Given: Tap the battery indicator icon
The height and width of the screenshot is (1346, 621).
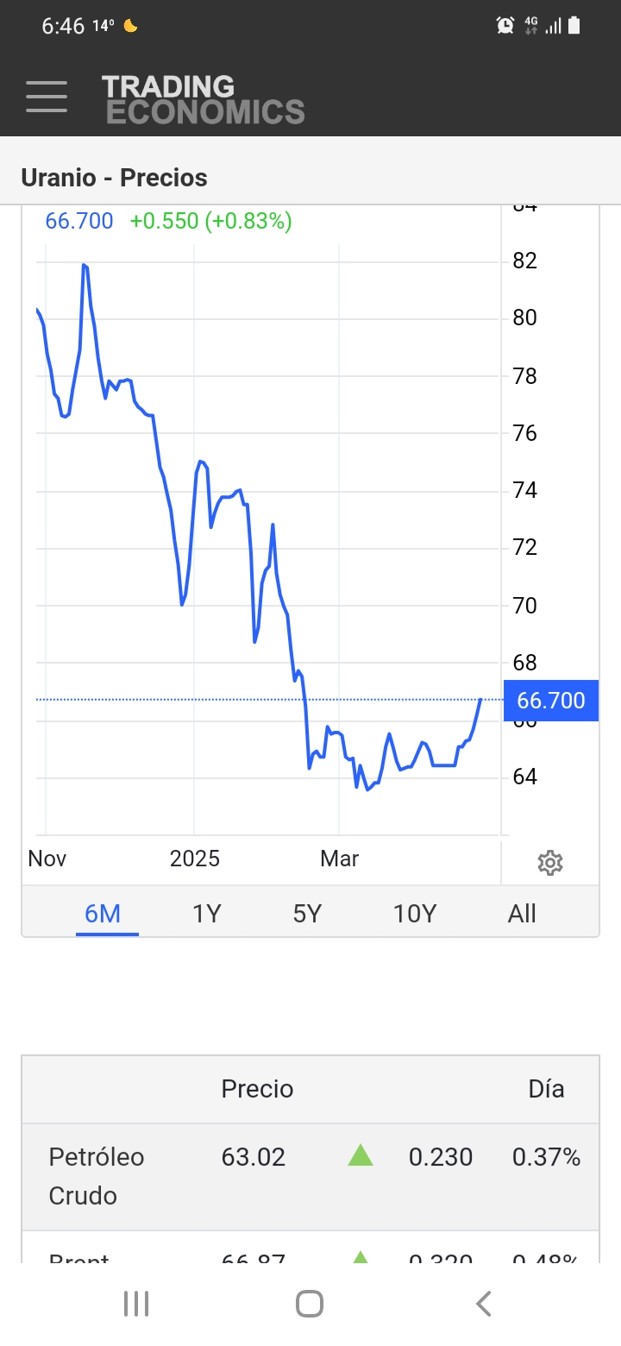Looking at the screenshot, I should coord(574,26).
